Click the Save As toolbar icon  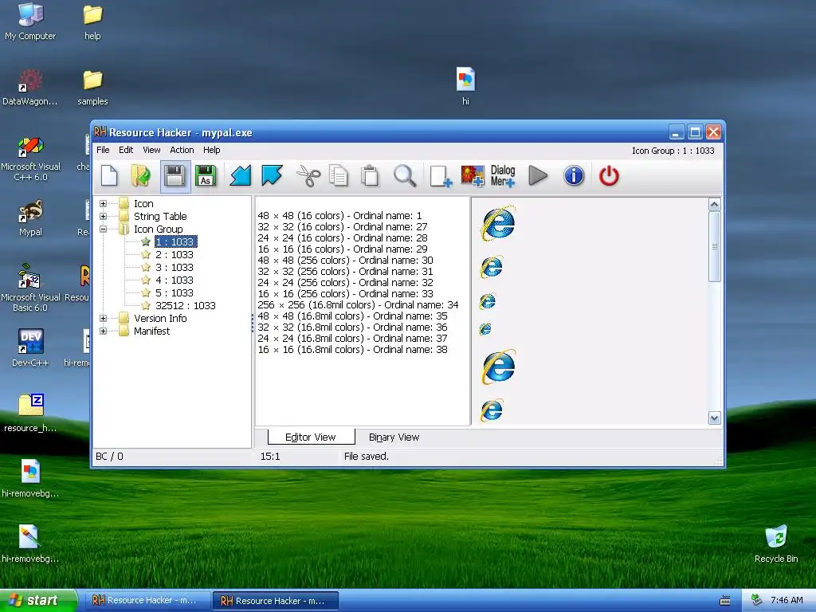pyautogui.click(x=206, y=176)
